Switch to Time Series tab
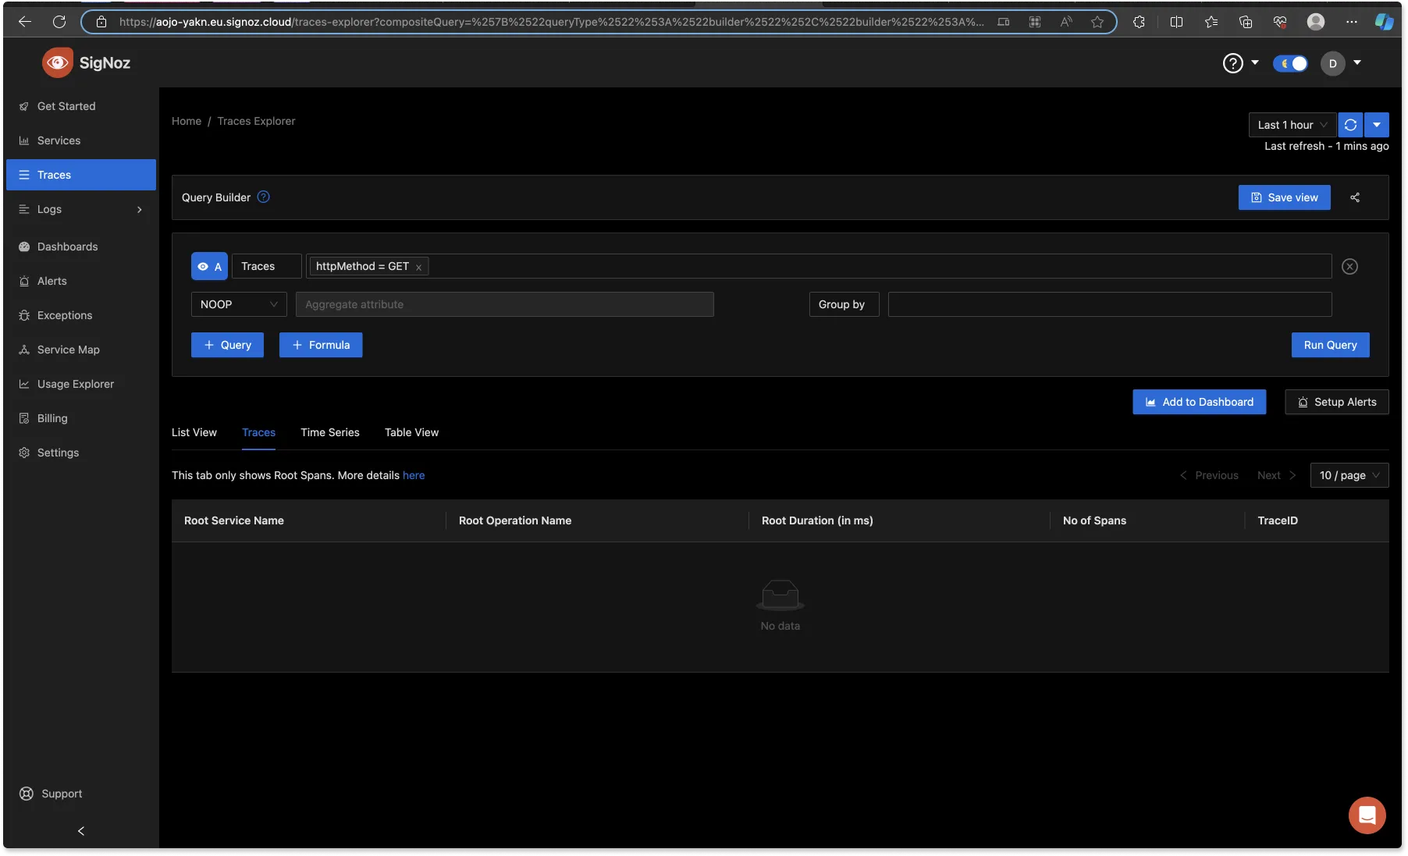Image resolution: width=1408 pixels, height=856 pixels. click(x=330, y=432)
